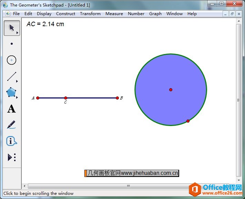
Task: Open the Construct menu
Action: 65,14
